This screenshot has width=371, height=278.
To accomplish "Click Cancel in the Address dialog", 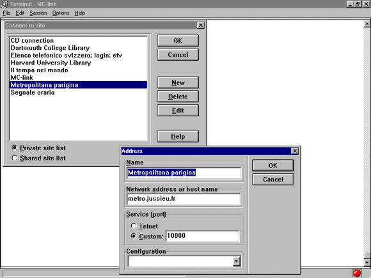I will point(273,180).
